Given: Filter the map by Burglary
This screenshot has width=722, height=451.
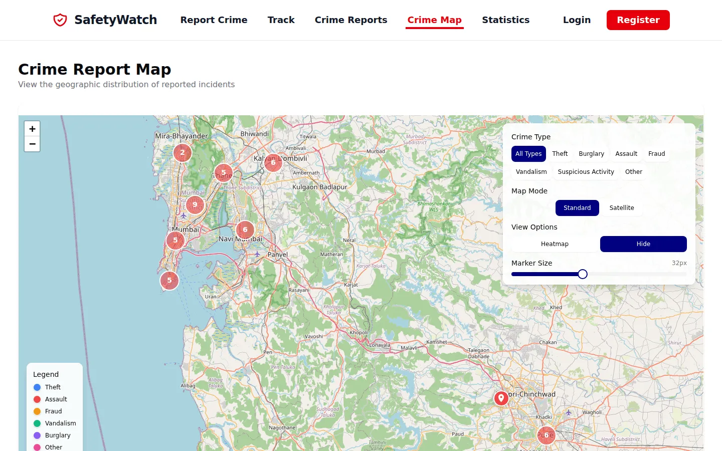Looking at the screenshot, I should (x=592, y=154).
